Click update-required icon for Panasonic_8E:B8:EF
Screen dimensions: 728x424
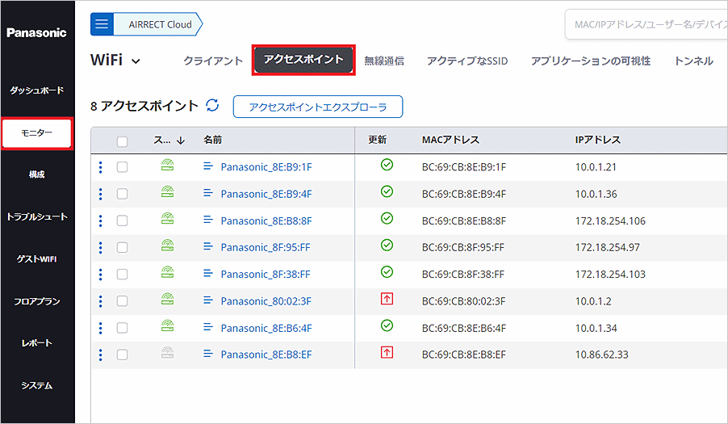tap(387, 352)
